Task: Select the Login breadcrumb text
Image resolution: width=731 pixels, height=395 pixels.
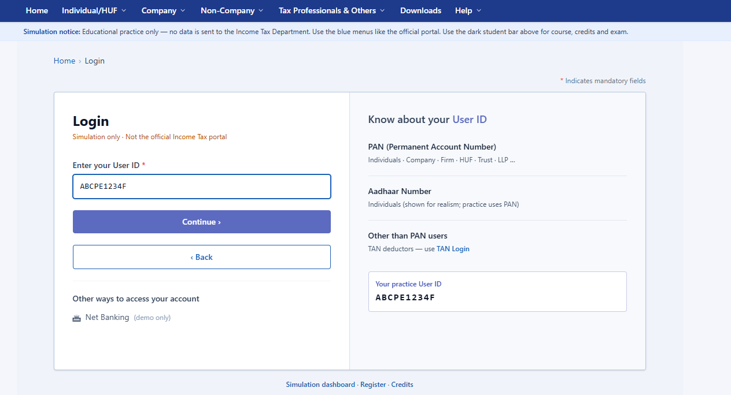Action: [x=95, y=61]
